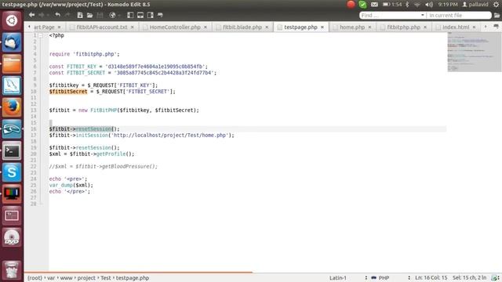Click 'Sel: 15 ch, 2 ln' status text
This screenshot has width=502, height=282.
[469, 278]
